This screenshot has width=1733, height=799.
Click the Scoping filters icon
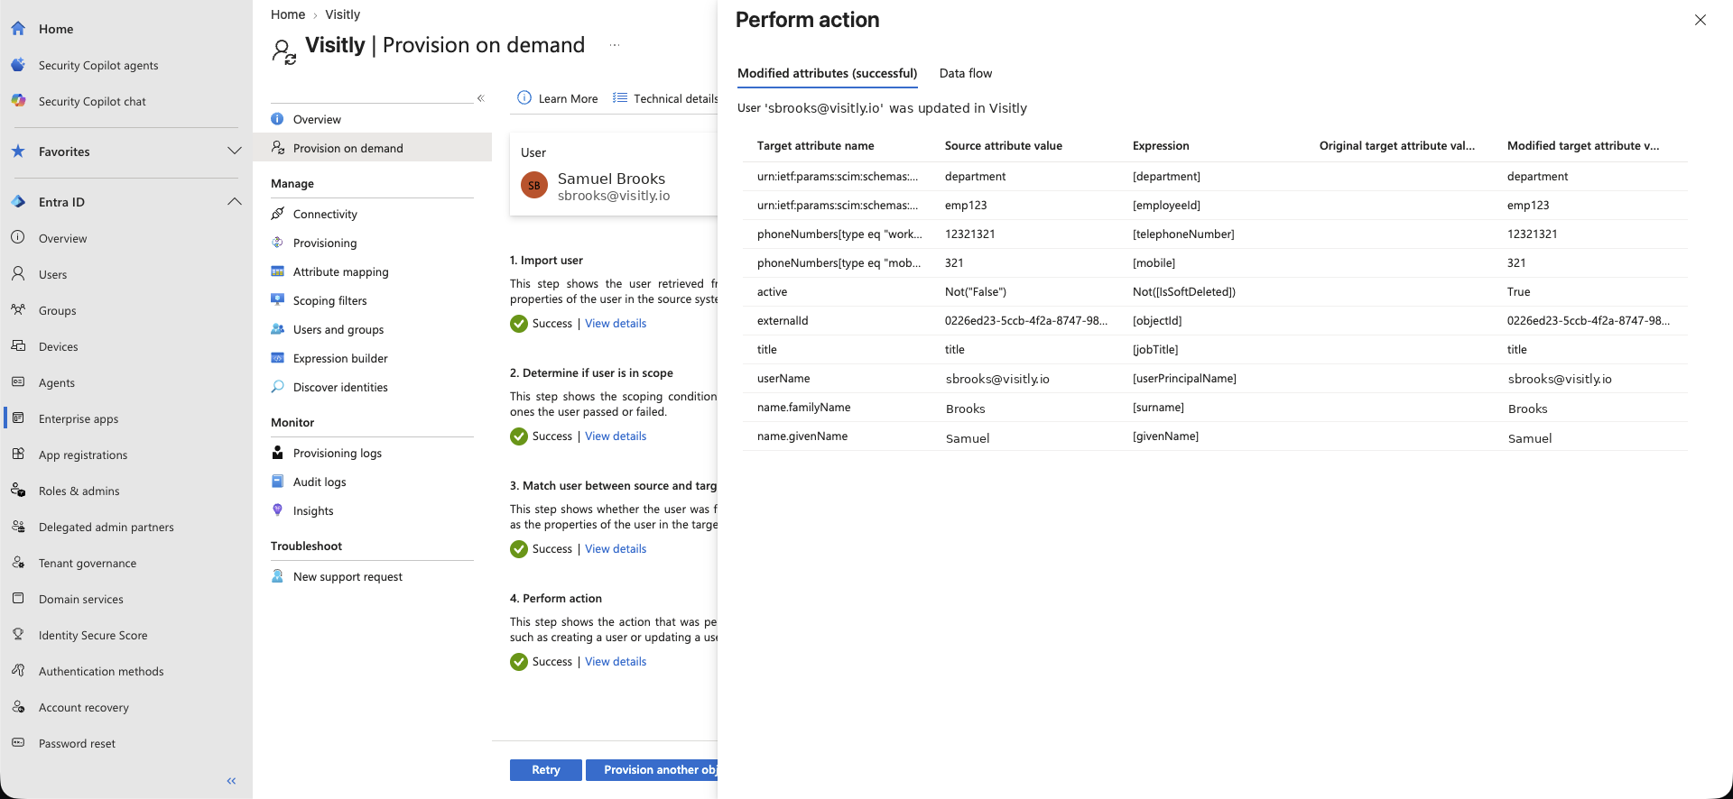(278, 300)
